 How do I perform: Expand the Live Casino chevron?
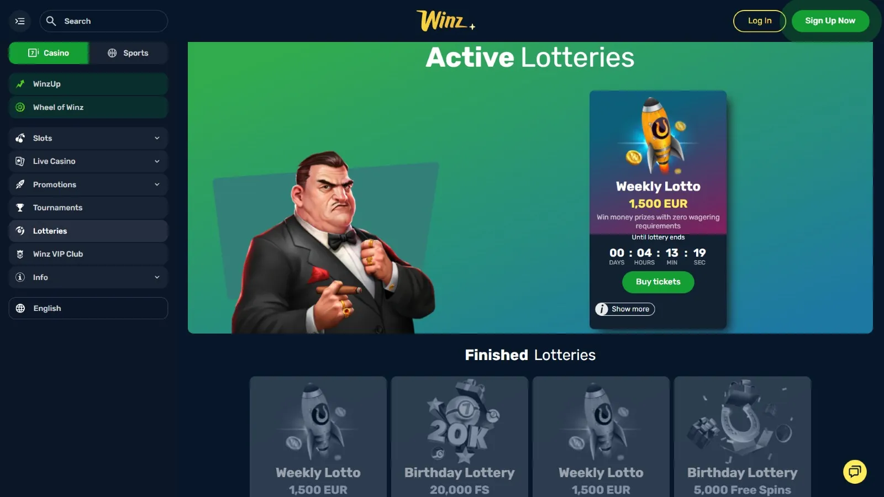click(x=157, y=161)
